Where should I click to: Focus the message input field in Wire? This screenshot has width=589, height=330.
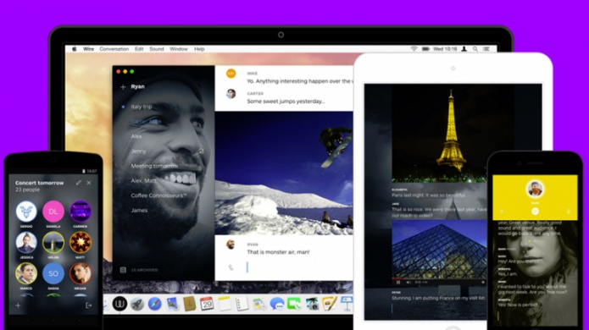point(300,267)
